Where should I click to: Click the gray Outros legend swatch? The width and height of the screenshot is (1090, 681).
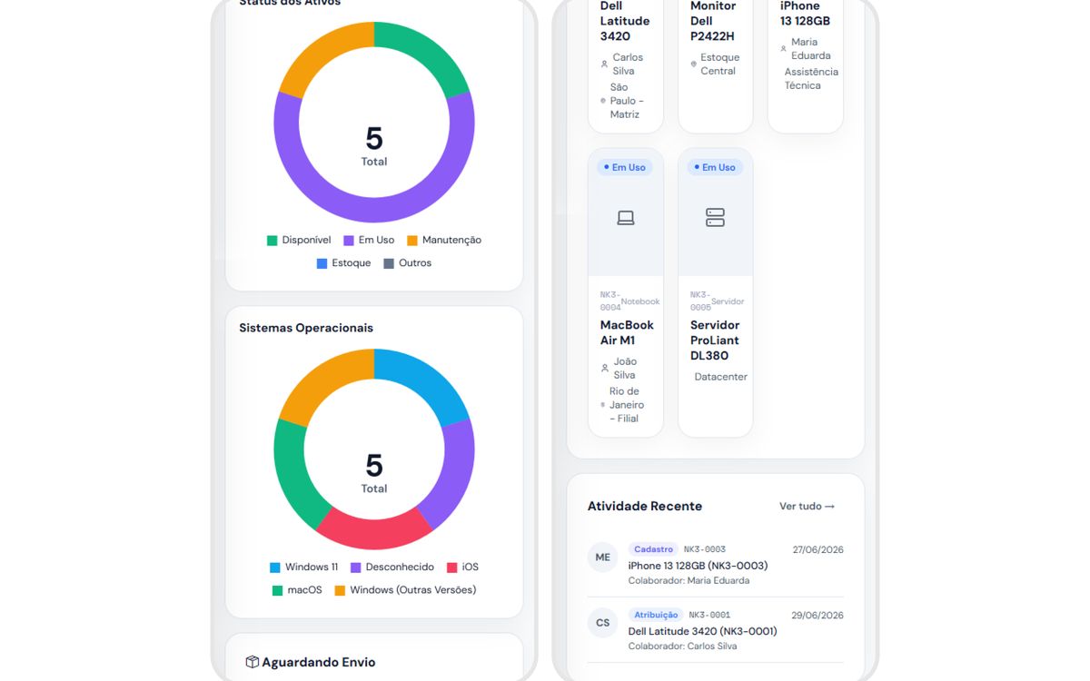[x=389, y=263]
